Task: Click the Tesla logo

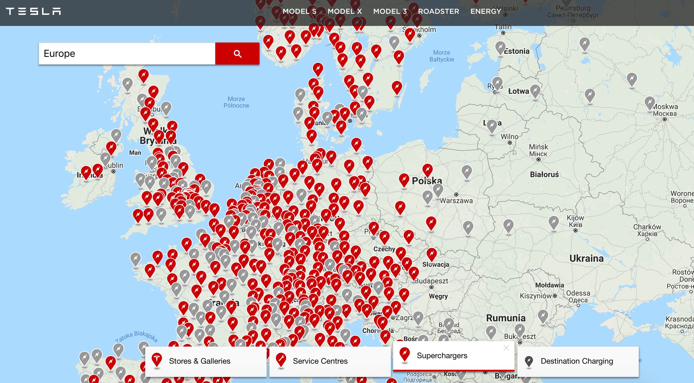Action: point(34,11)
